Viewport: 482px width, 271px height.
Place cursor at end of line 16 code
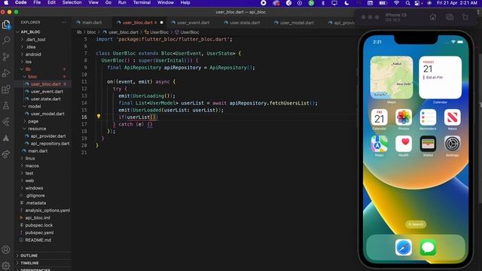click(x=157, y=117)
